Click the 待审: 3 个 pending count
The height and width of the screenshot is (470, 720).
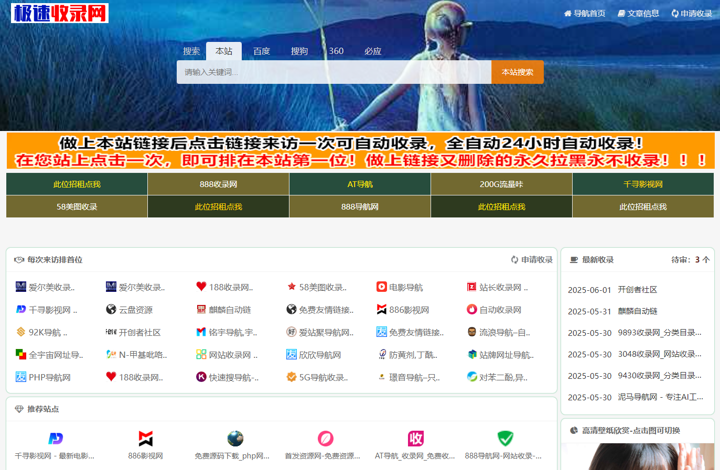click(691, 260)
